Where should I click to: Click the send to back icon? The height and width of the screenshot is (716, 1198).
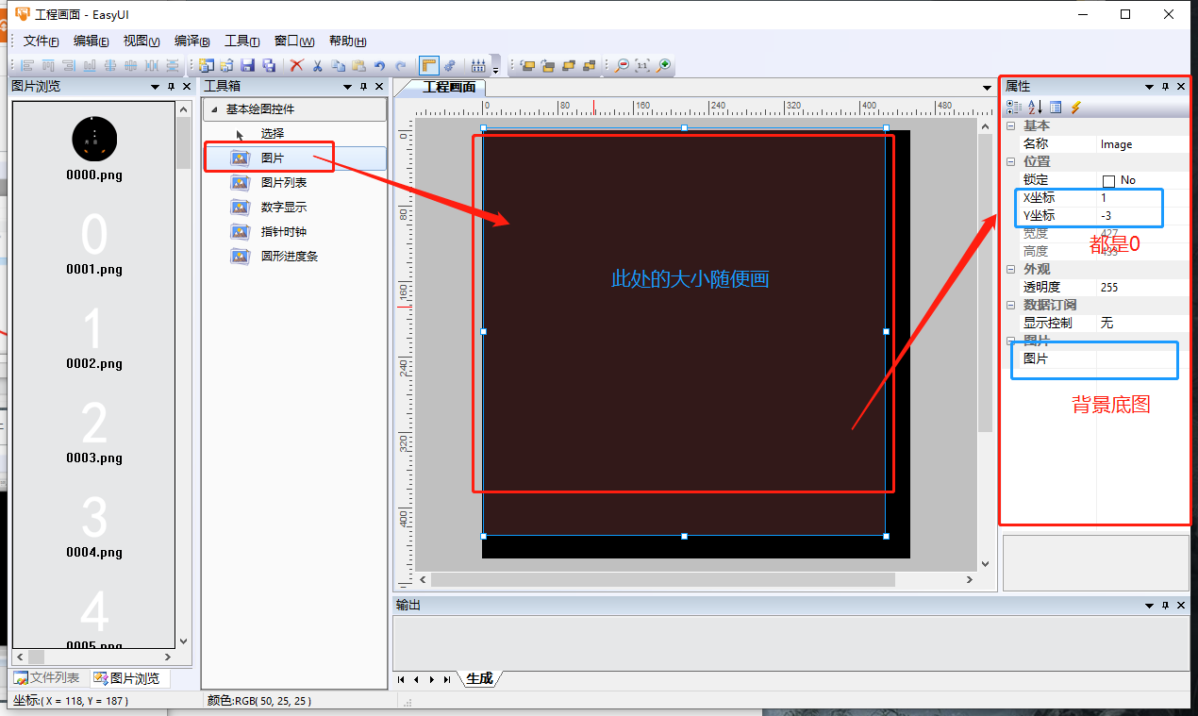tap(548, 66)
